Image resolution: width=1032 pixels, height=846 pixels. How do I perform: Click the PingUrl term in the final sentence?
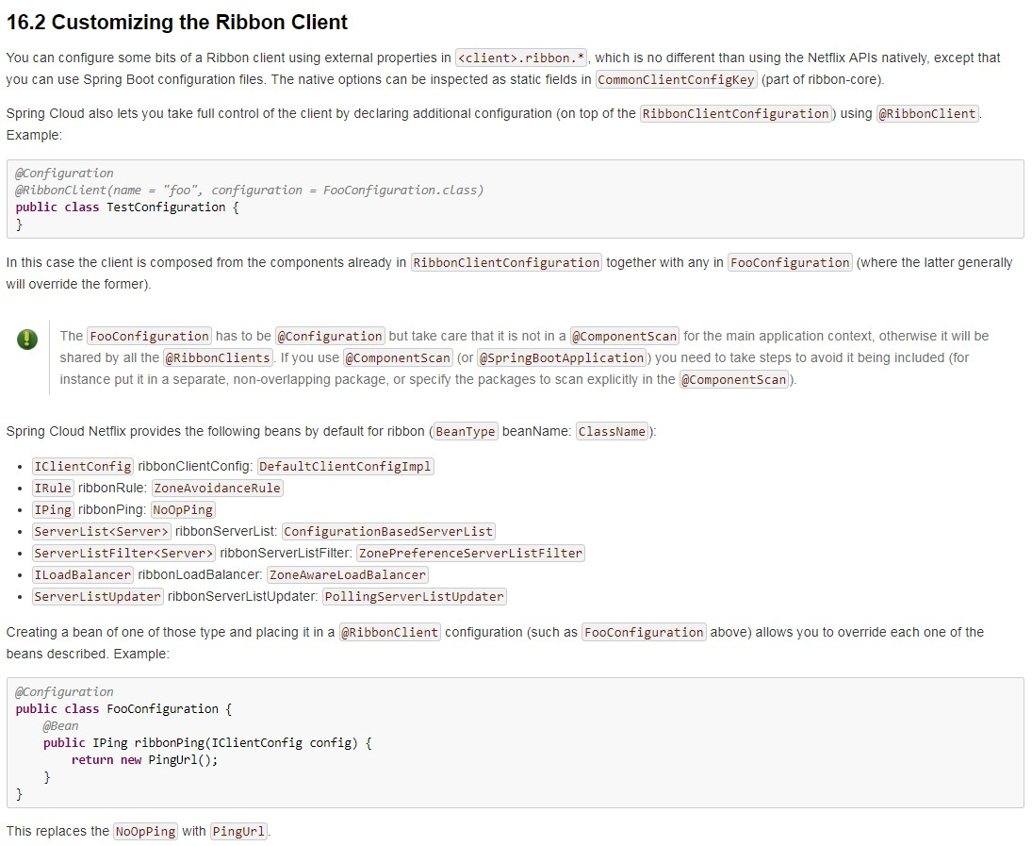[238, 832]
